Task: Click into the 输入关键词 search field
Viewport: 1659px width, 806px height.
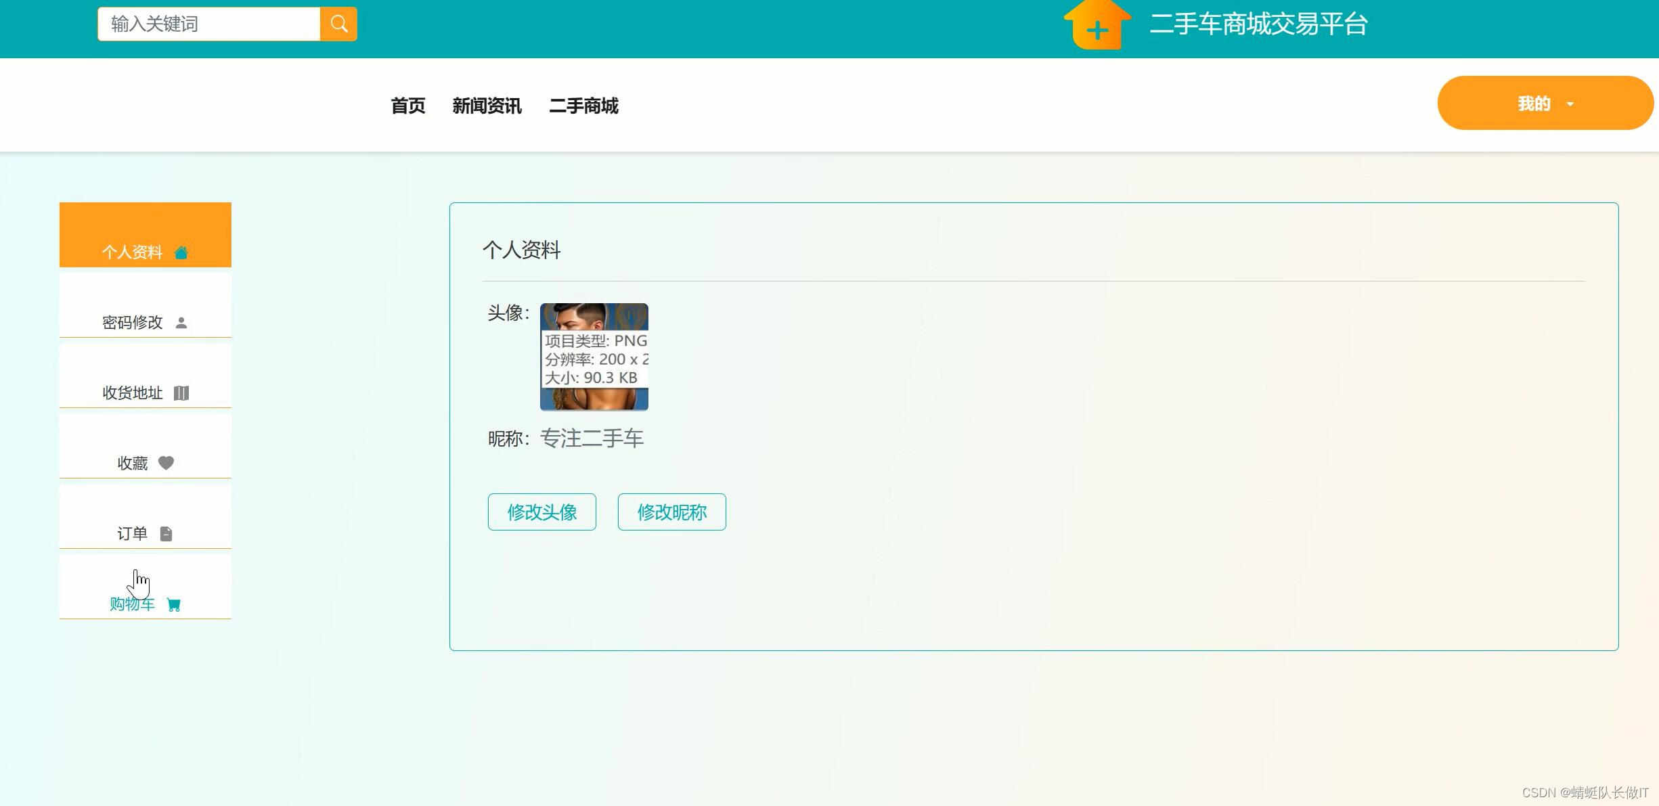Action: [208, 24]
